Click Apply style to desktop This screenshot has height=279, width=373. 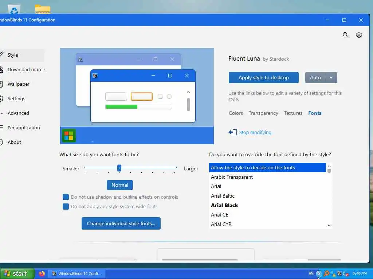click(264, 78)
